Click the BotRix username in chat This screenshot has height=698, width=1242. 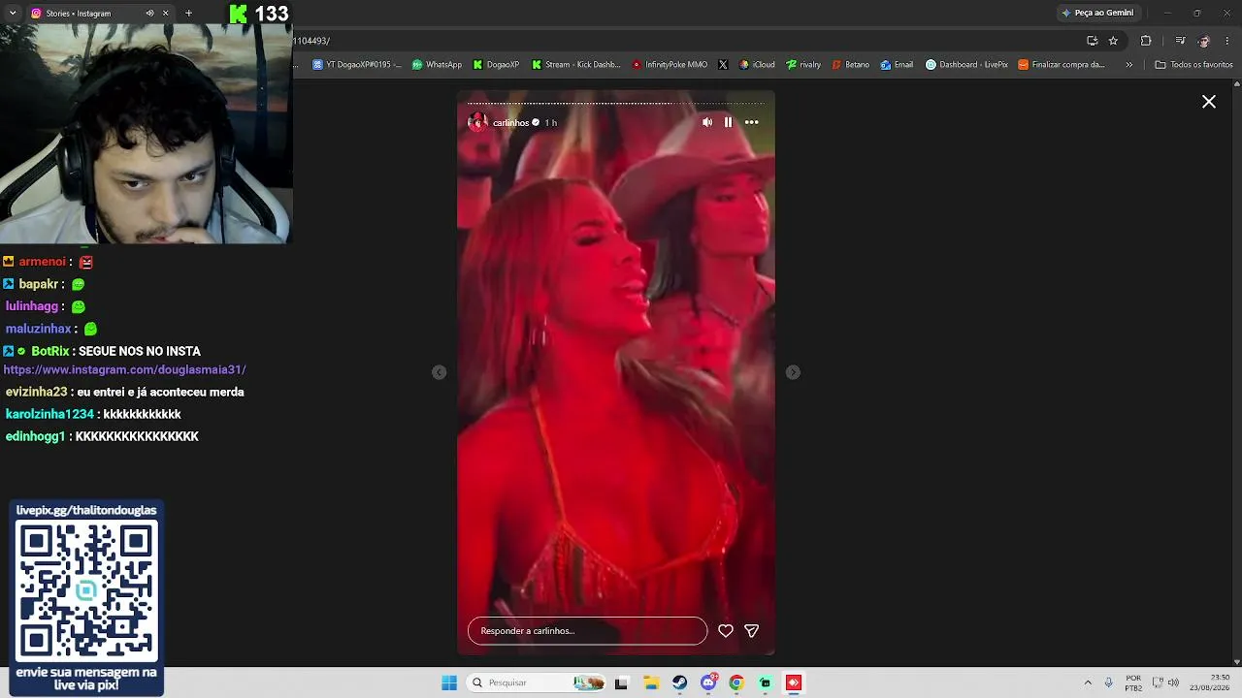(49, 351)
